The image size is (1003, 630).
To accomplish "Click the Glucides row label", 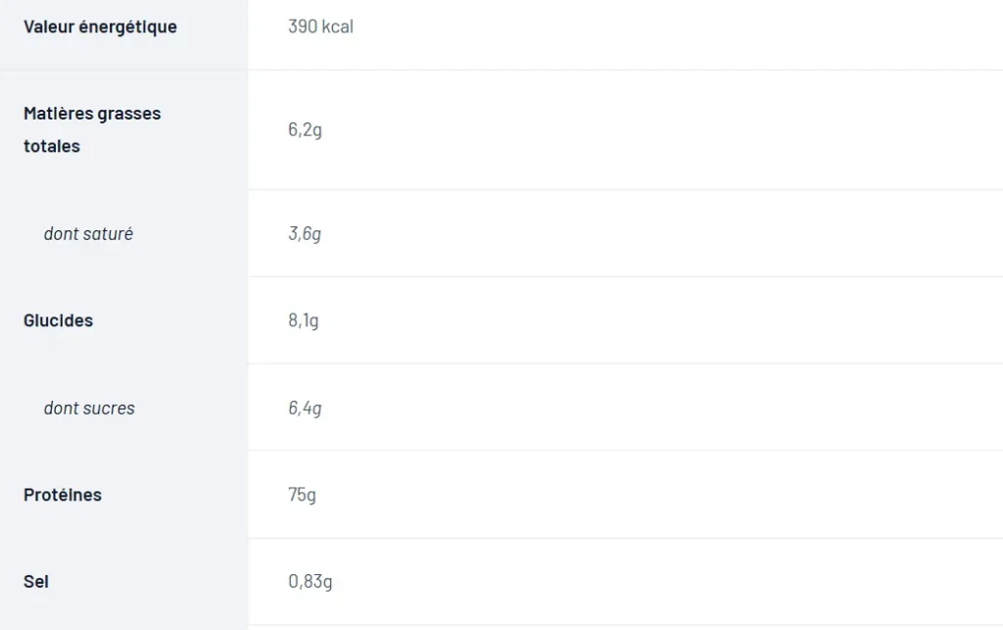I will (58, 320).
